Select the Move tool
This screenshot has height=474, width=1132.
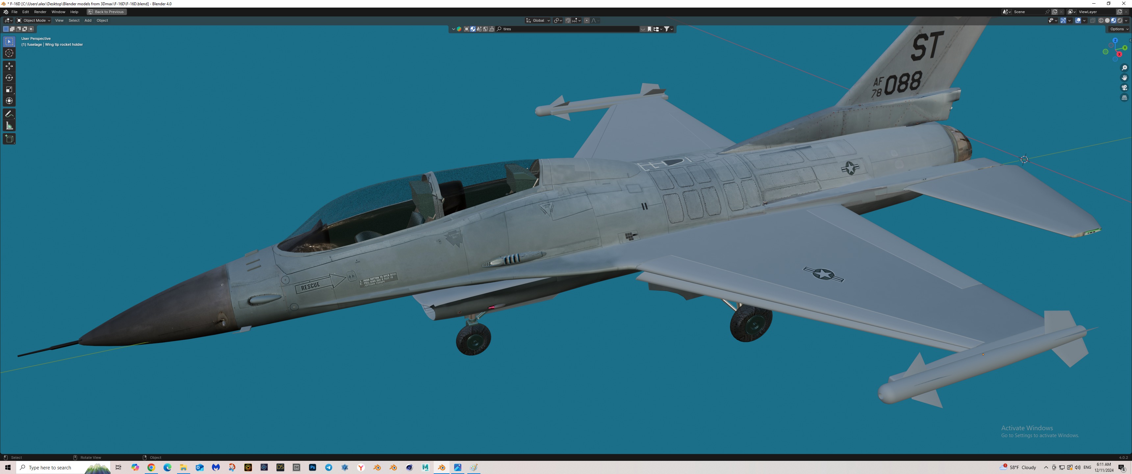(9, 66)
